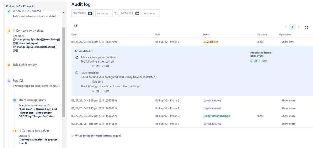The height and width of the screenshot is (148, 313).
Task: Show more for the 04:29:45 pm entry
Action: point(289,108)
